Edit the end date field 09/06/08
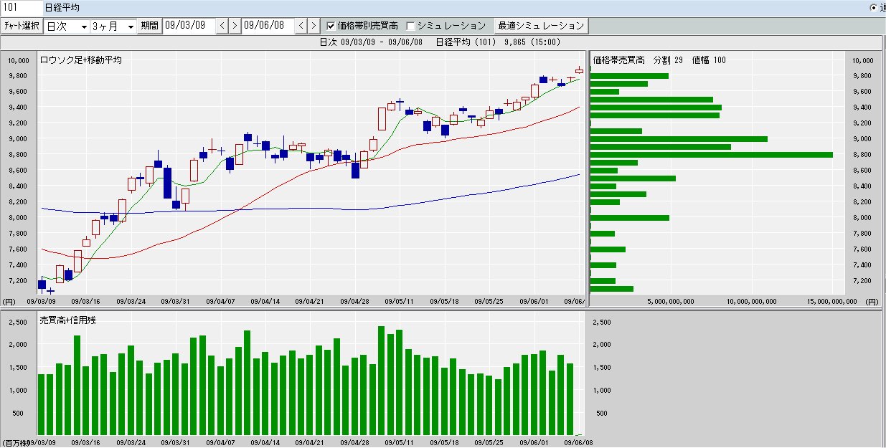Image resolution: width=886 pixels, height=448 pixels. point(268,26)
